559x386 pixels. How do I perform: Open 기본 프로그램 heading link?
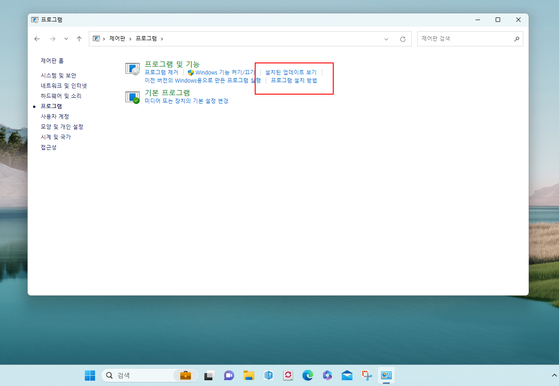(x=167, y=93)
